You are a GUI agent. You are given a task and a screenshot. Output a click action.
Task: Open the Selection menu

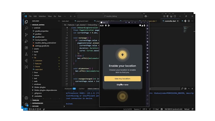[42, 16]
